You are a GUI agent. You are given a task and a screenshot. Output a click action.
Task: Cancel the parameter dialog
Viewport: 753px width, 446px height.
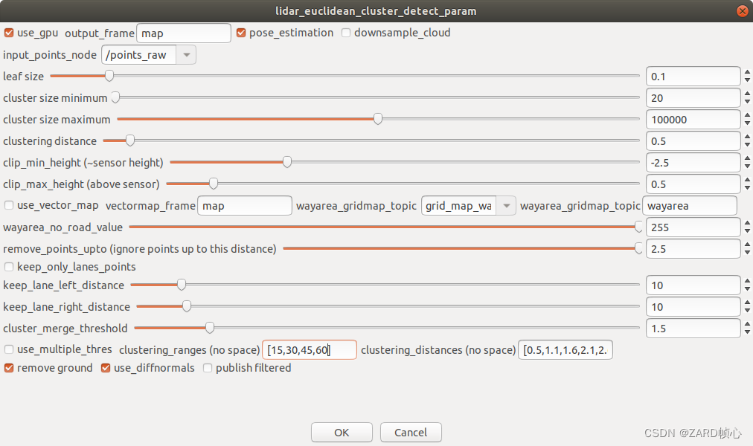click(411, 432)
